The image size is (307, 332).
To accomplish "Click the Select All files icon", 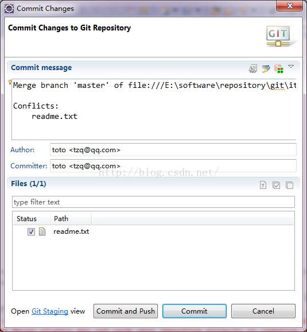I will (277, 185).
